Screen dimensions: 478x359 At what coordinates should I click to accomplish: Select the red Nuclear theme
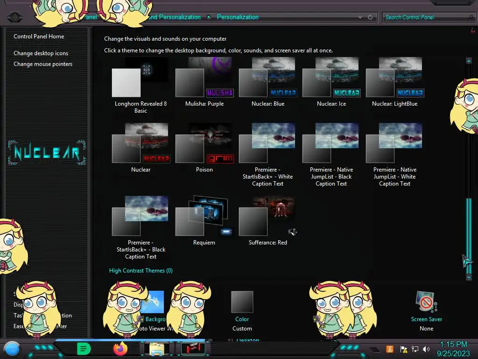click(141, 148)
